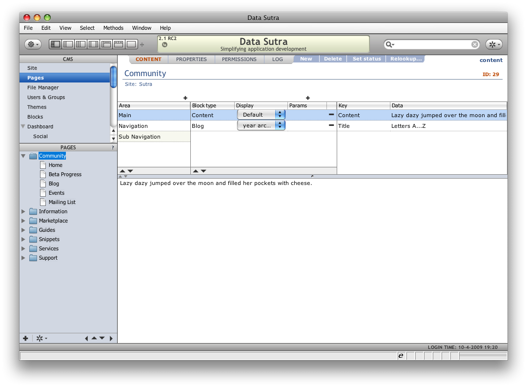Click the Blocks item in CMS list
Viewport: 527px width, 387px height.
(65, 117)
